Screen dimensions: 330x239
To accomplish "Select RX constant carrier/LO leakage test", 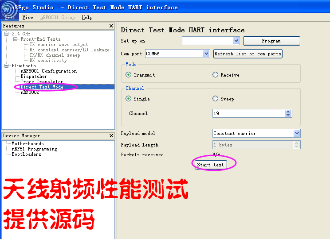I will [x=70, y=50].
